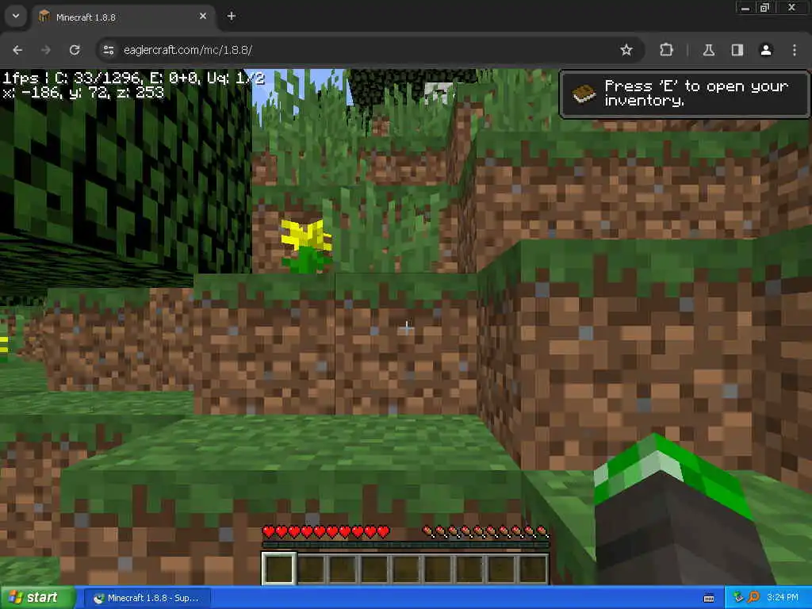The height and width of the screenshot is (609, 812).
Task: Select the Minecraft 1.8.8 taskbar button
Action: [147, 598]
